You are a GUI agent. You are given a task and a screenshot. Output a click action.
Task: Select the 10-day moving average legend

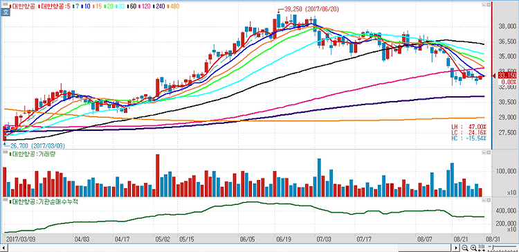[x=86, y=6]
